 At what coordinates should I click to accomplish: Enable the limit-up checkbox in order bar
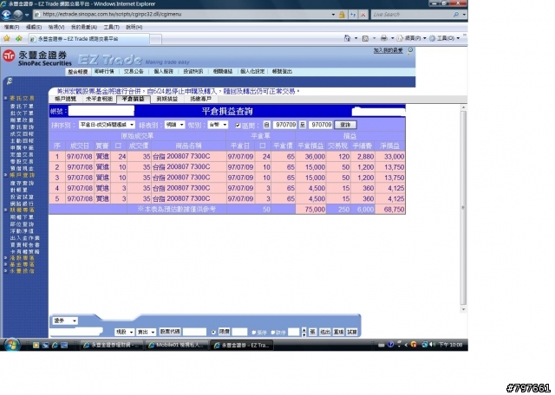tap(254, 333)
